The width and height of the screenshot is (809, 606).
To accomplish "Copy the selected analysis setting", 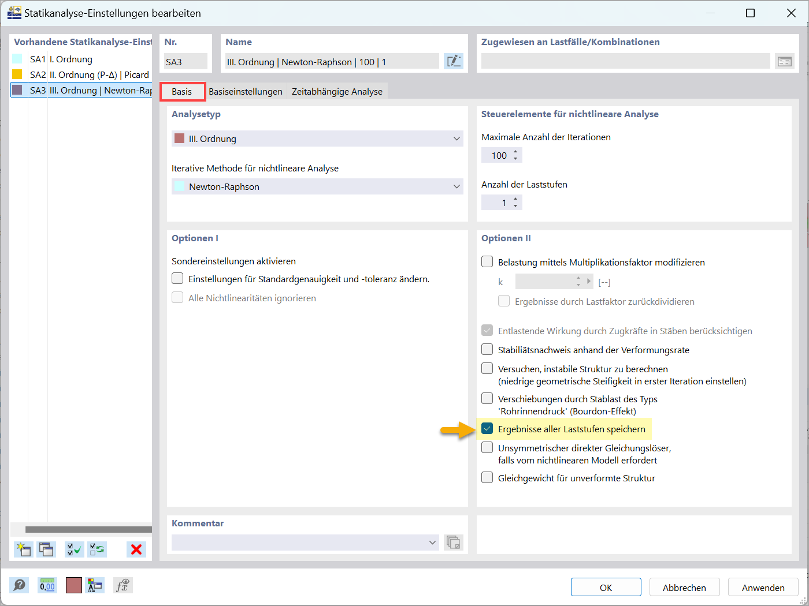I will click(46, 549).
